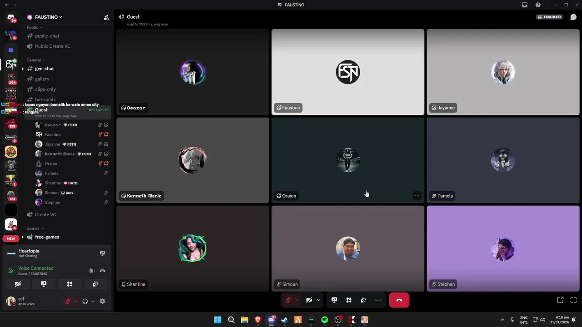582x327 pixels.
Task: Collapse the General category
Action: (x=36, y=60)
